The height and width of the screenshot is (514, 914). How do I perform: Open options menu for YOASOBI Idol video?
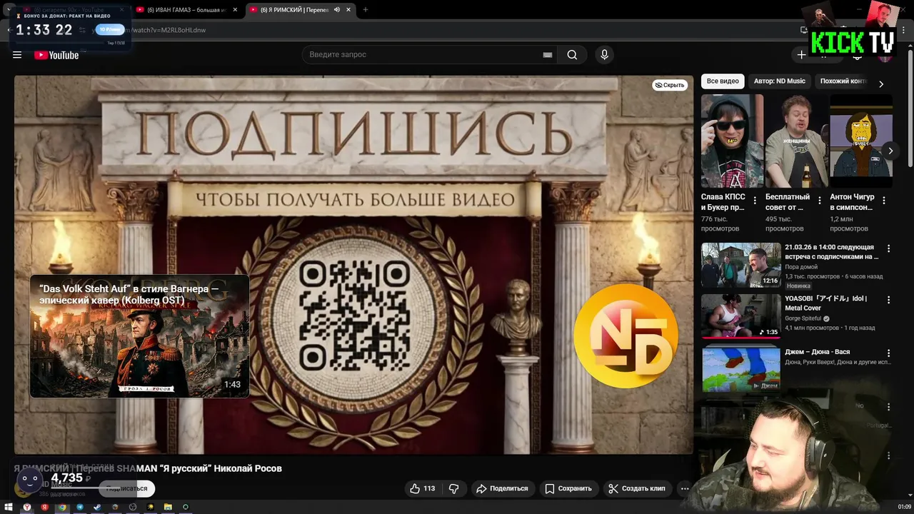pyautogui.click(x=889, y=301)
